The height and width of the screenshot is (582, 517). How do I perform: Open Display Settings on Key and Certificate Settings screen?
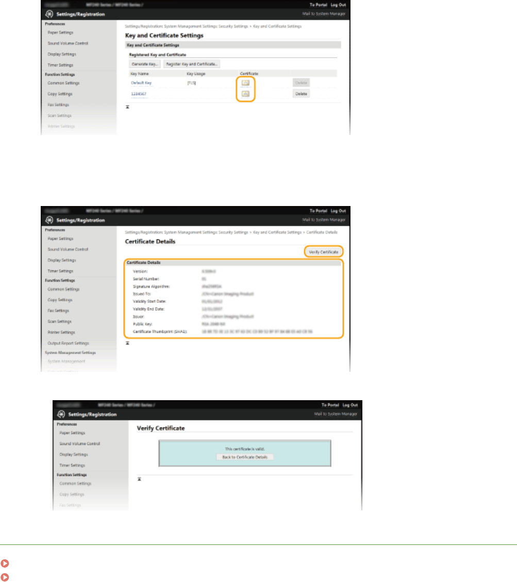pyautogui.click(x=62, y=54)
